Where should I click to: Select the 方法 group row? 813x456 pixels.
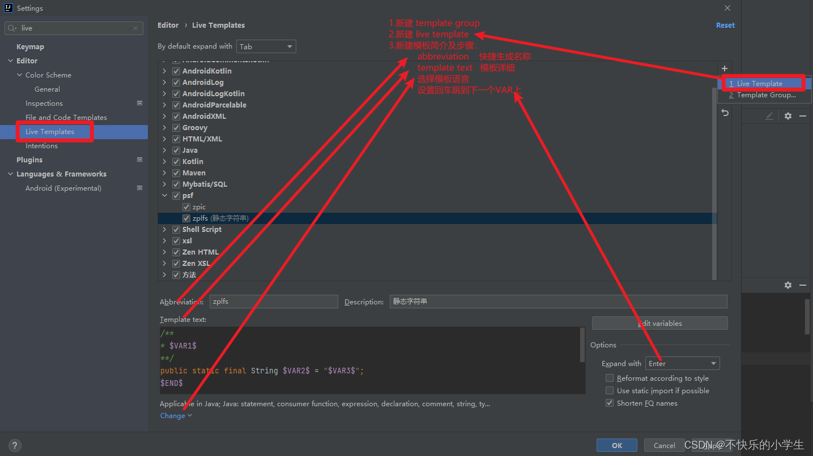click(x=437, y=275)
